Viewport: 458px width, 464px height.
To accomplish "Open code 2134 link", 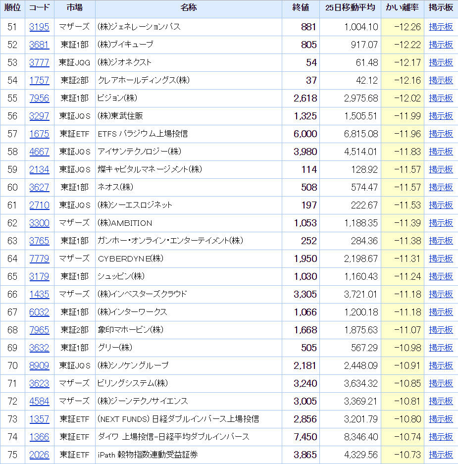I will point(39,169).
